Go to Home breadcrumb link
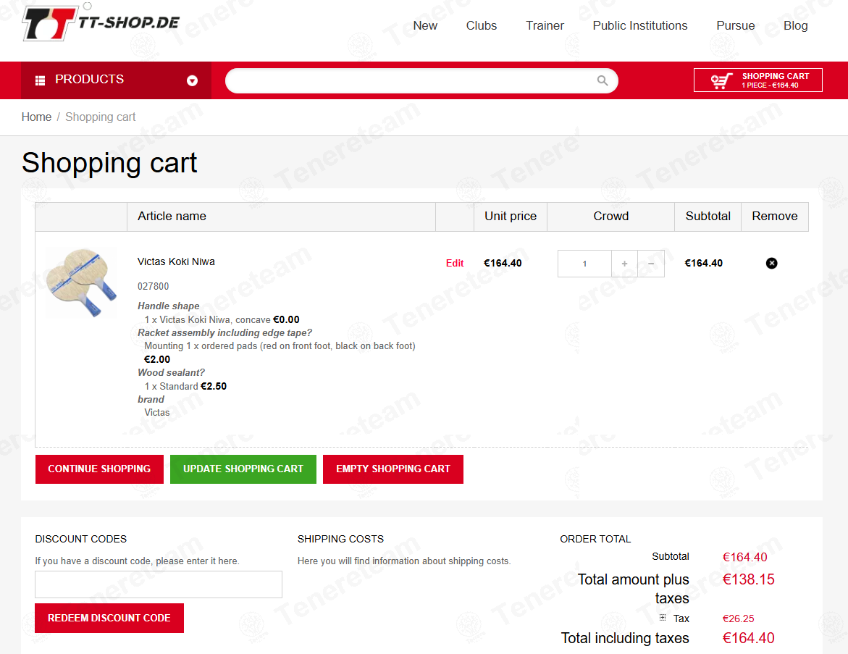The width and height of the screenshot is (848, 654). (x=36, y=117)
